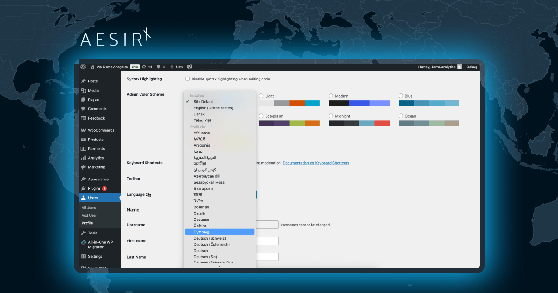
Task: Click the Settings icon in sidebar
Action: tap(83, 256)
